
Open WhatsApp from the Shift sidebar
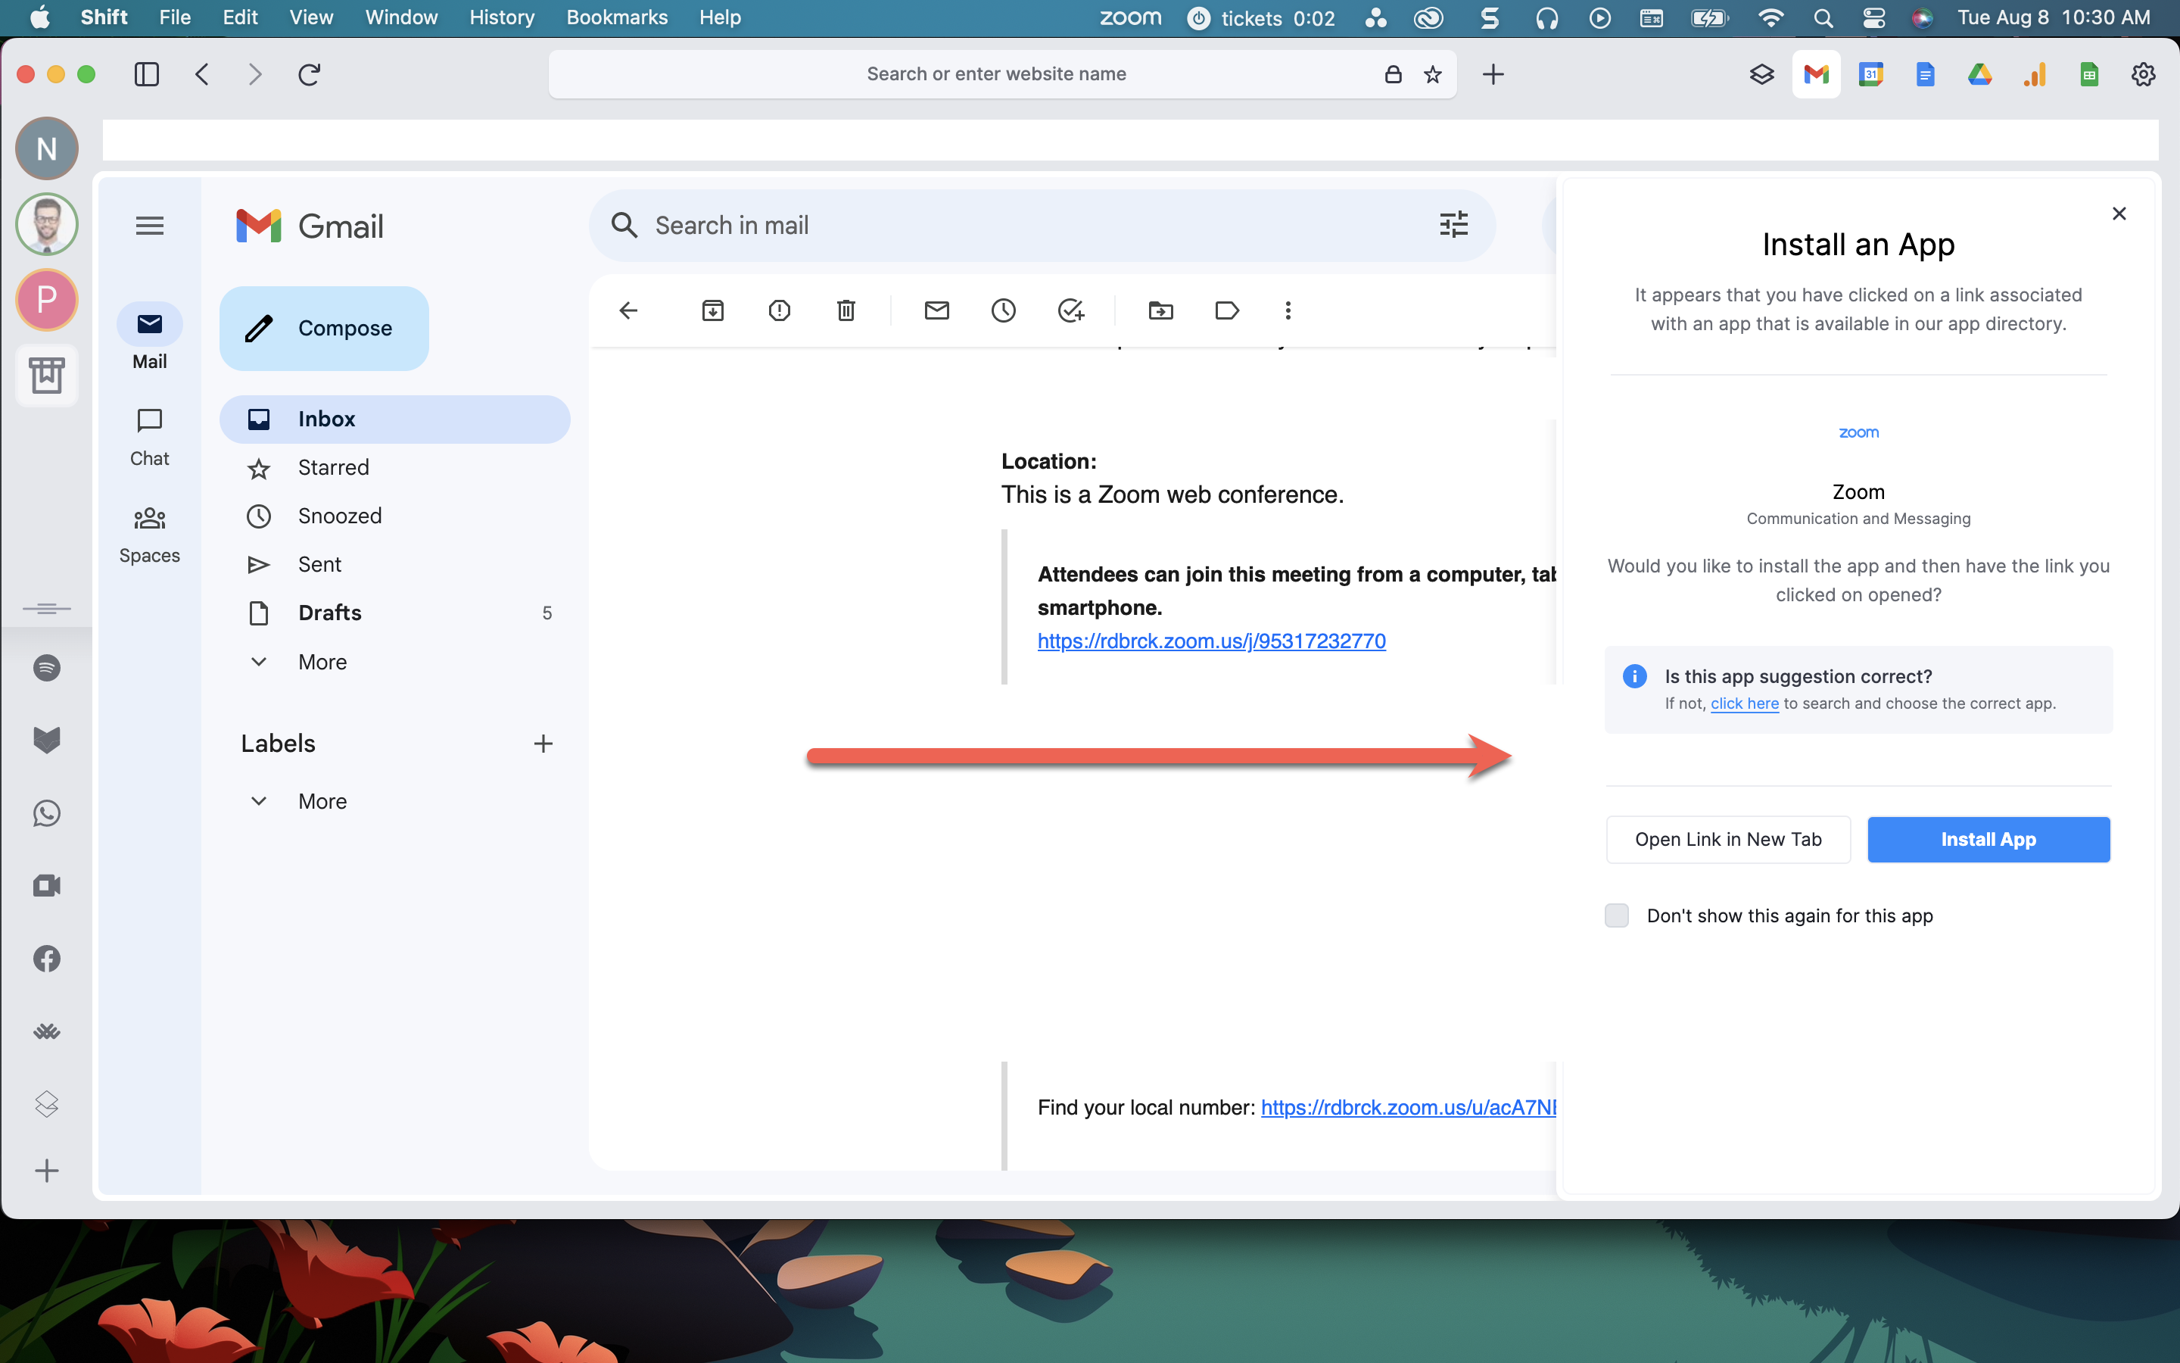point(47,813)
